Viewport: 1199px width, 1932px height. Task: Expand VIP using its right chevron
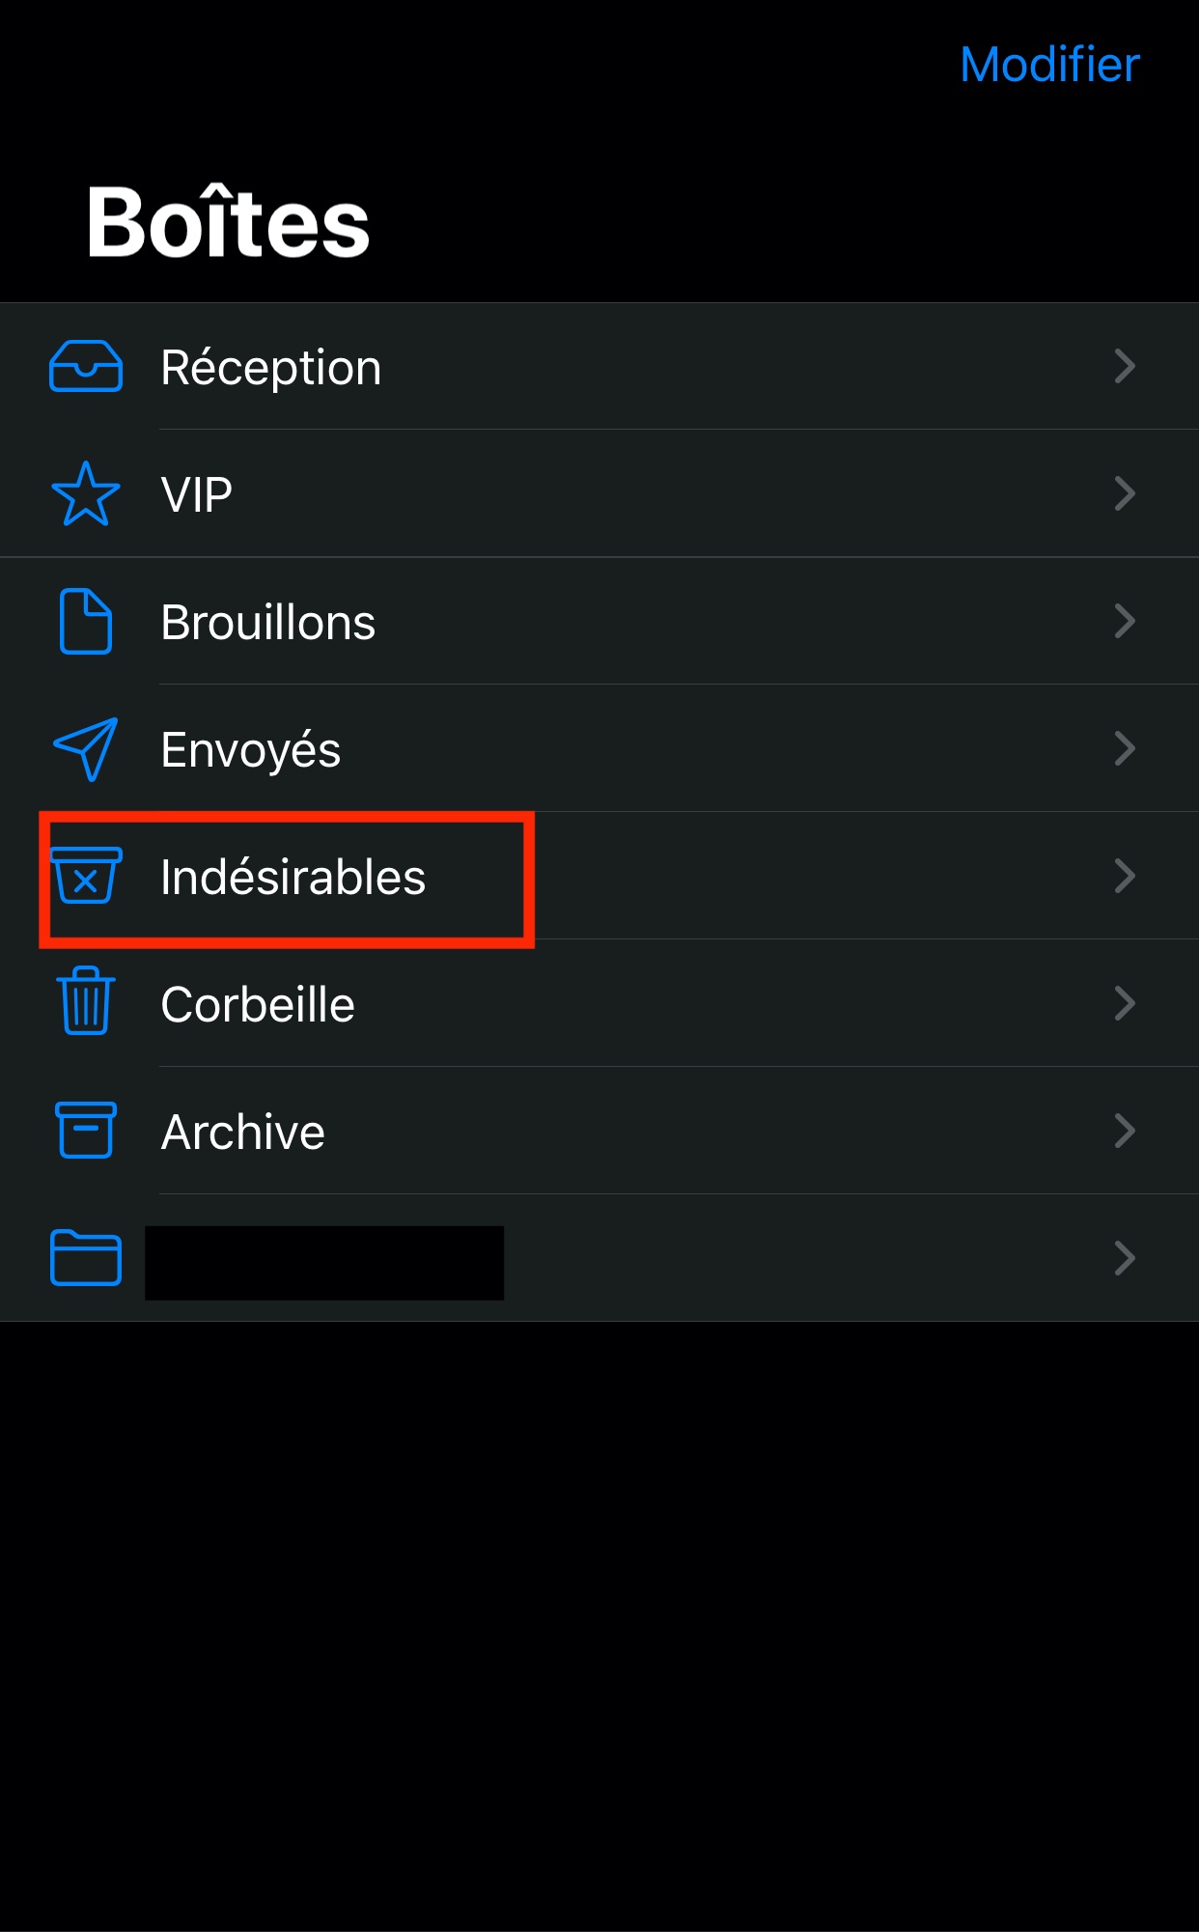point(1125,493)
